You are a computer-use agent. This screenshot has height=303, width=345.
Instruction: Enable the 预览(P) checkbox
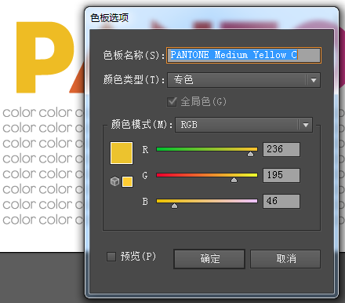click(111, 257)
